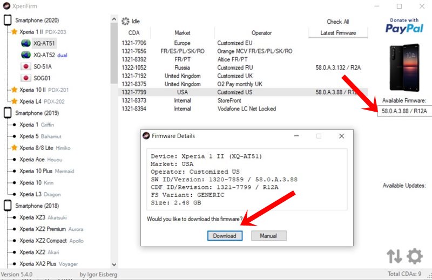
Task: Select CDA row 1321-8392 Altice FR/PT
Action: (243, 59)
